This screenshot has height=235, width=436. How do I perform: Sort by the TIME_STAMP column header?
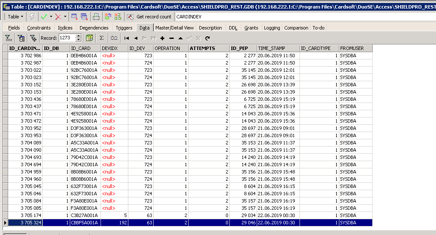278,48
